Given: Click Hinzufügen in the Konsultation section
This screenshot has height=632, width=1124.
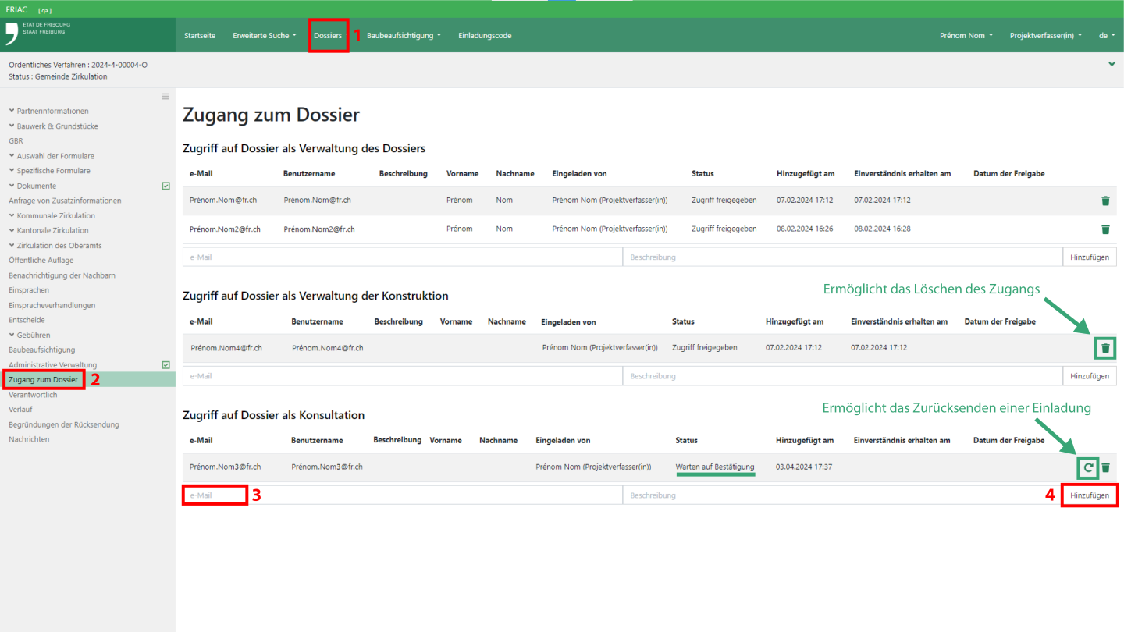Looking at the screenshot, I should click(x=1090, y=495).
